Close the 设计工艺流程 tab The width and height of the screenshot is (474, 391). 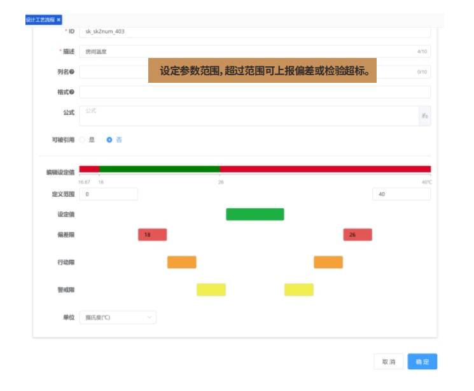coord(59,20)
